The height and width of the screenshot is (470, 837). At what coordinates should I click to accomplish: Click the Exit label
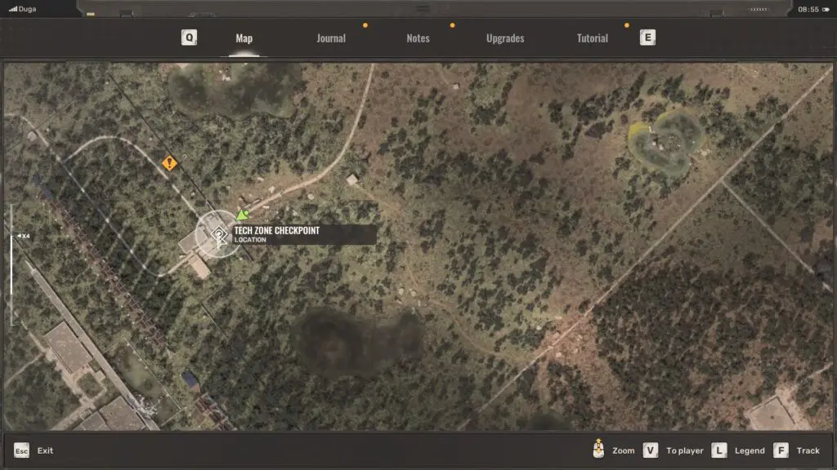[x=45, y=450]
